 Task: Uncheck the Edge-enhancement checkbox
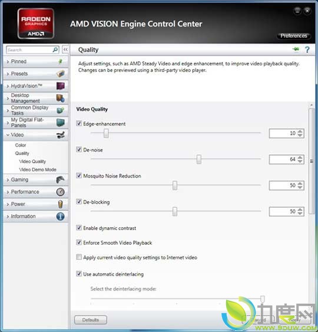pos(79,124)
